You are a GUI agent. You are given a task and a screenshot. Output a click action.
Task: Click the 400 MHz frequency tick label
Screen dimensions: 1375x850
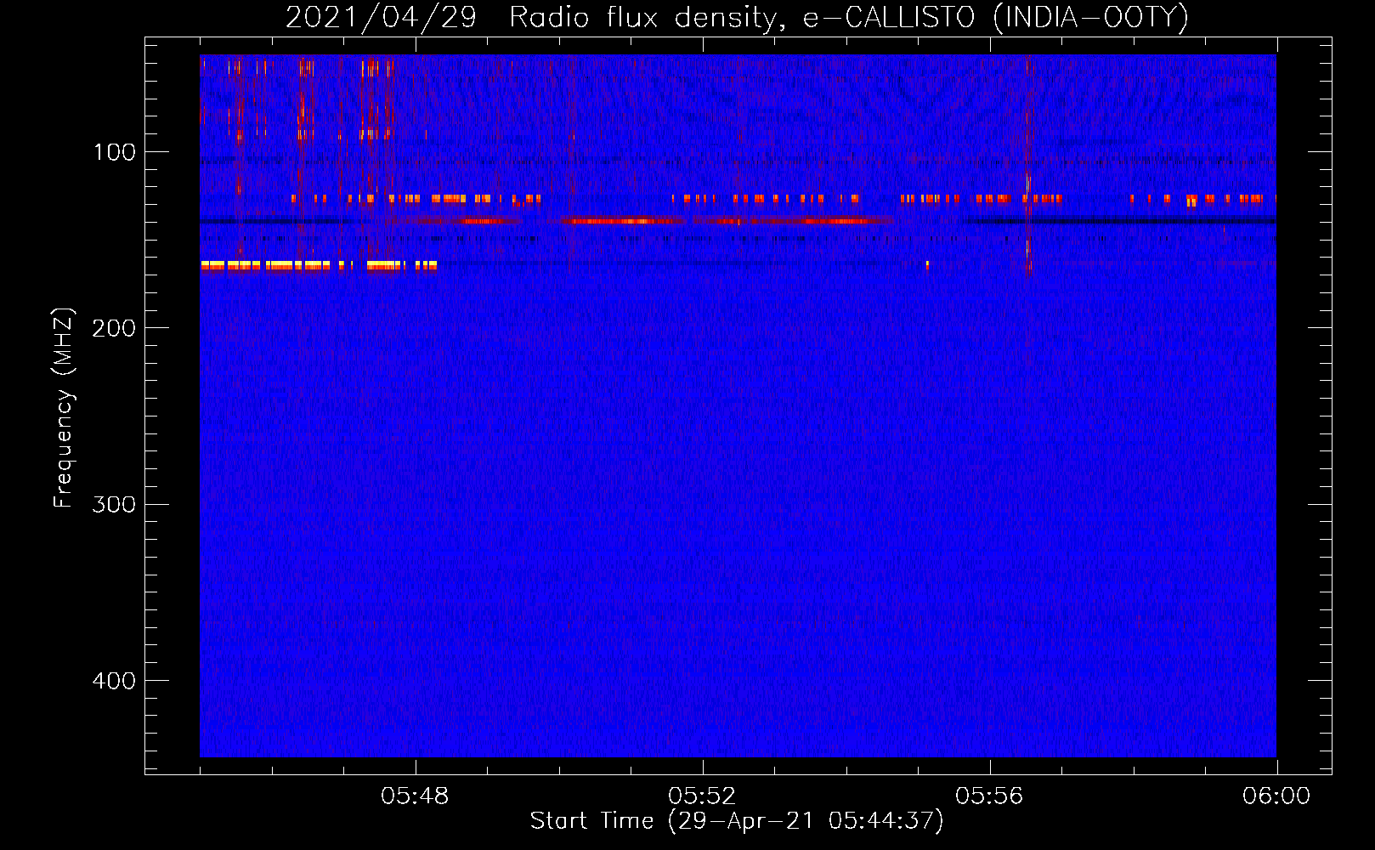[114, 681]
